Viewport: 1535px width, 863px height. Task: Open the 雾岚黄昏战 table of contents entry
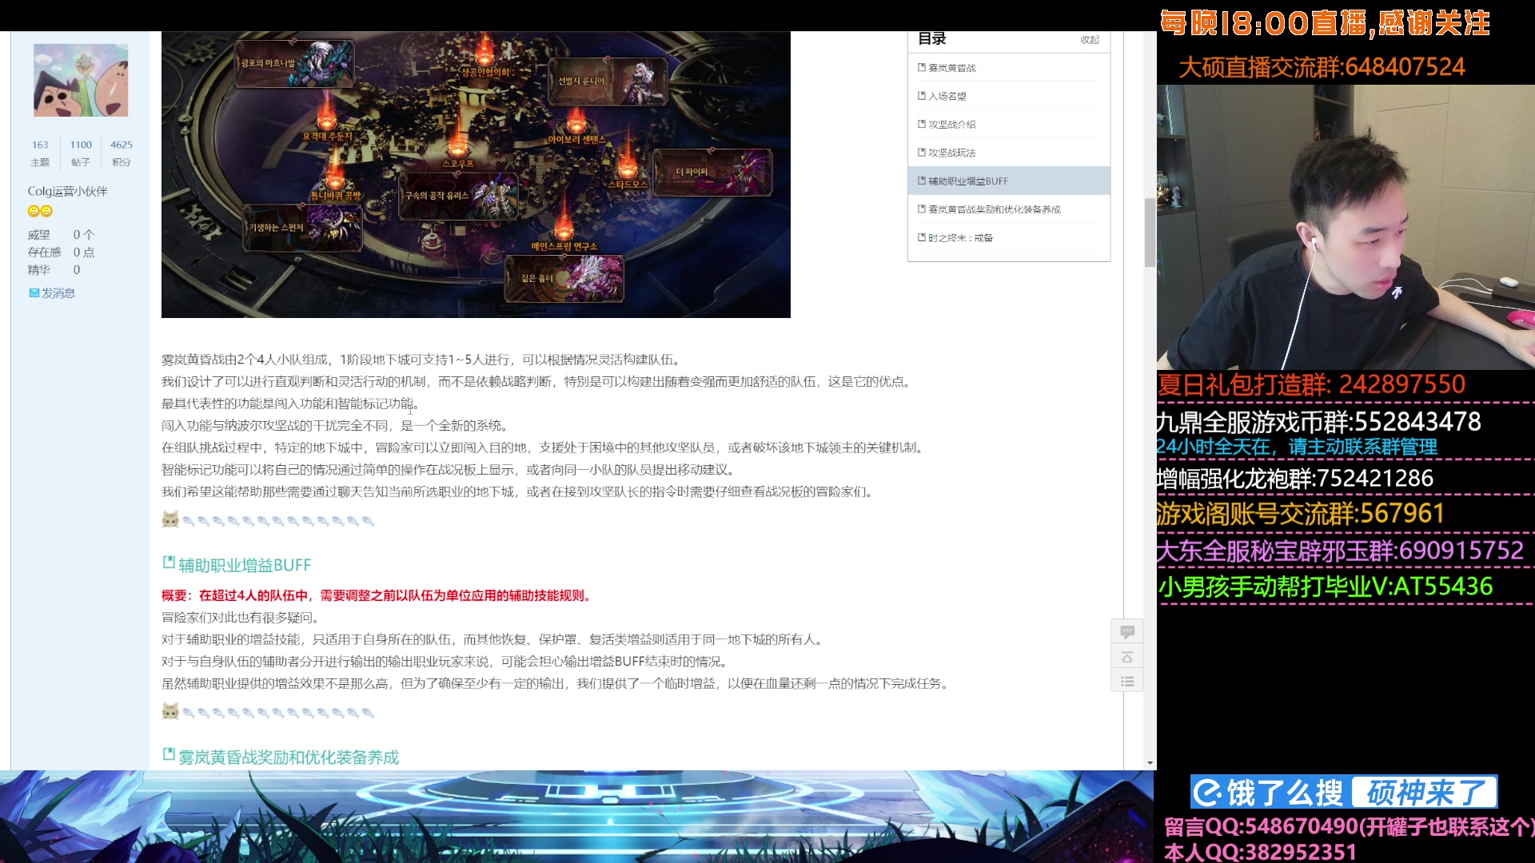click(x=951, y=68)
